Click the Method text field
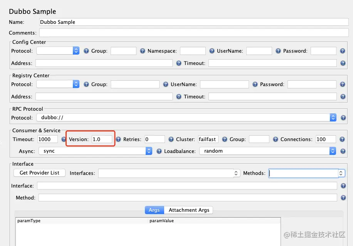 (x=188, y=198)
